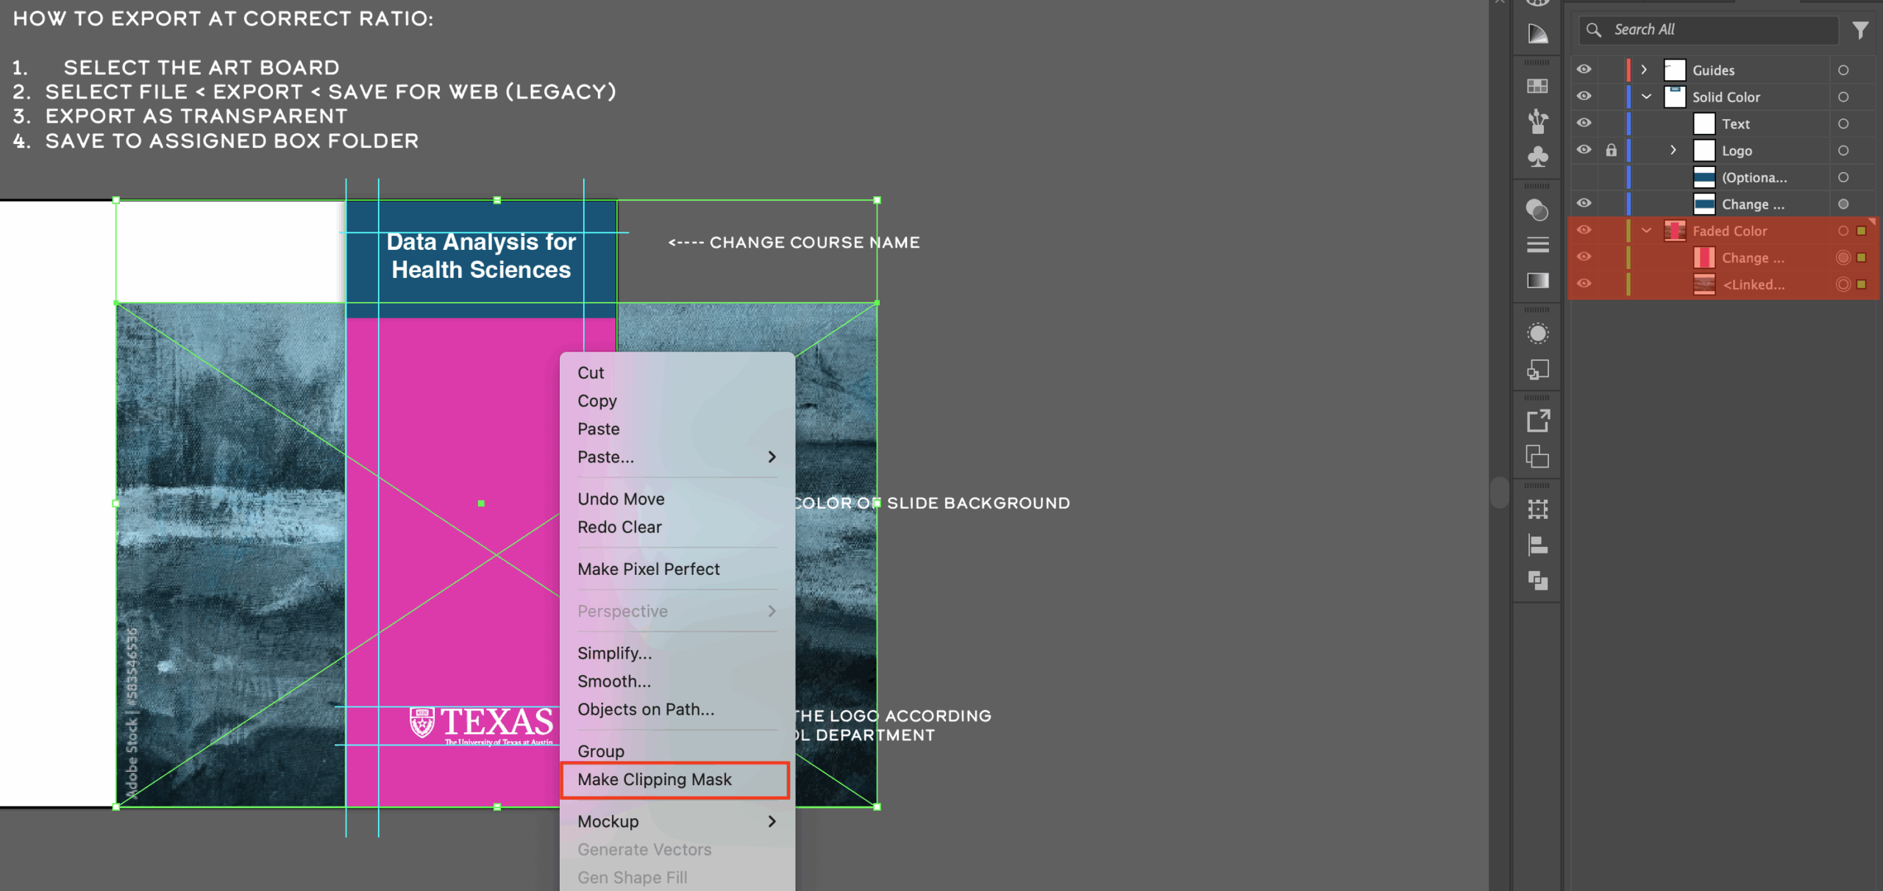Open the Mockup submenu arrow

[772, 822]
